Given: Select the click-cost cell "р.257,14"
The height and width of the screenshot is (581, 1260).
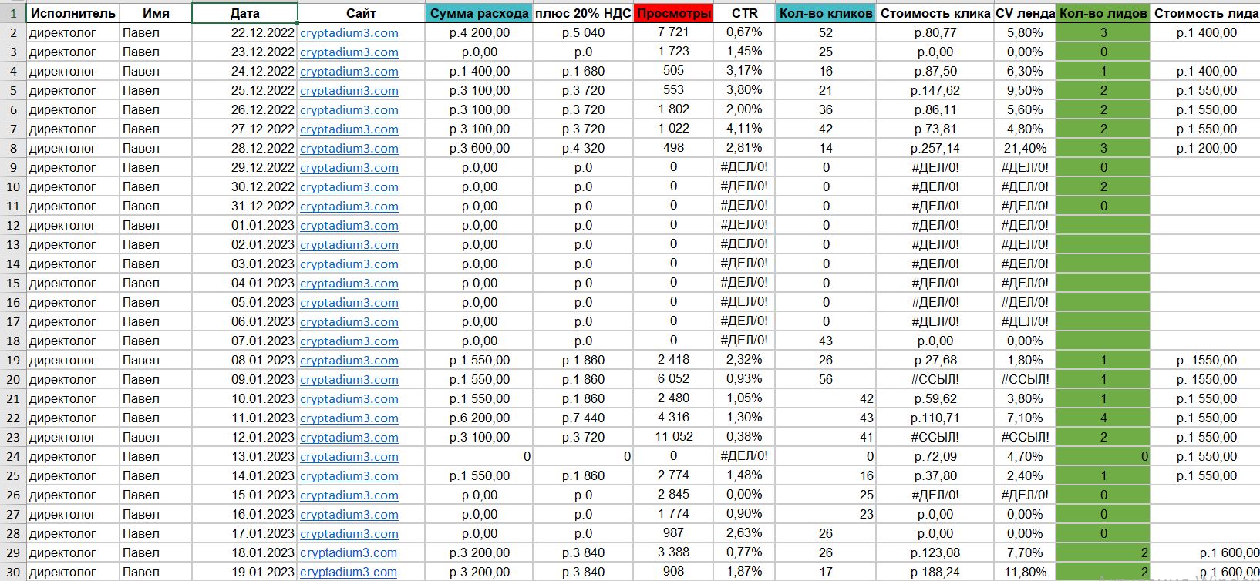Looking at the screenshot, I should click(935, 148).
